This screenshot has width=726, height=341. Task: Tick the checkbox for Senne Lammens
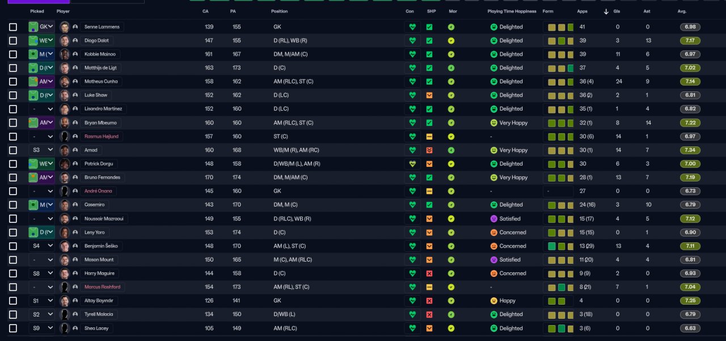(13, 27)
